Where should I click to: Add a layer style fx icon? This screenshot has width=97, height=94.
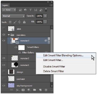17,90
